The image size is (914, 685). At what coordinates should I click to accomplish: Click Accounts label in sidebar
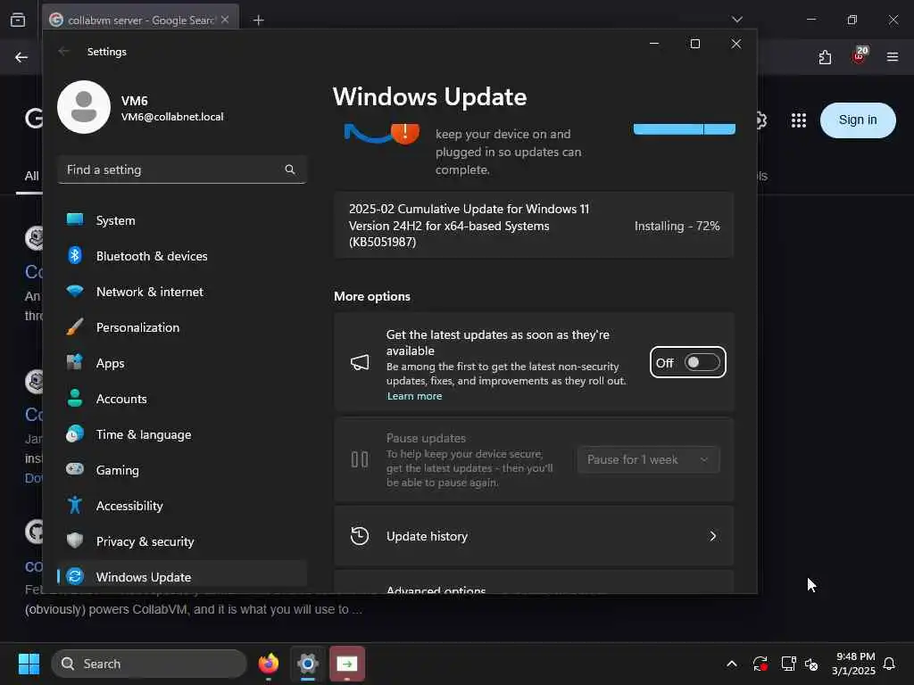click(x=121, y=399)
